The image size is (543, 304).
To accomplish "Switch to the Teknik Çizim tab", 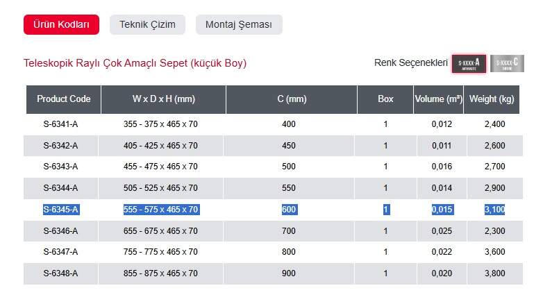I will pos(147,25).
